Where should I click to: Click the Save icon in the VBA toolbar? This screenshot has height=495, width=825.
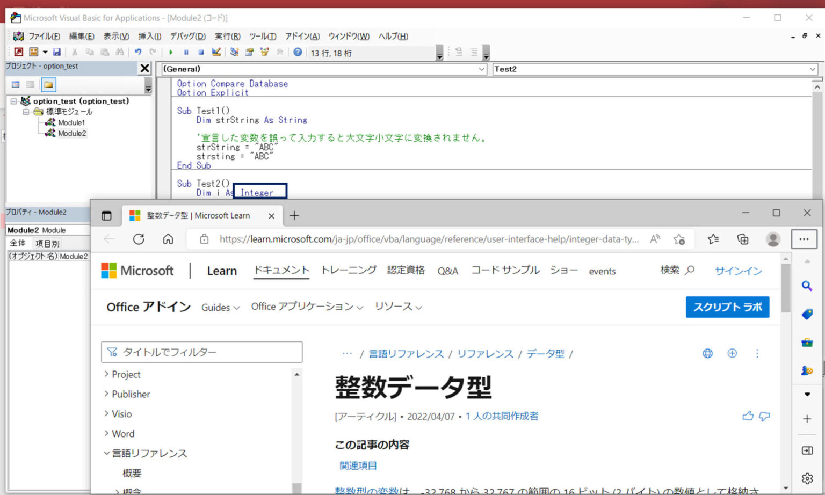point(57,52)
